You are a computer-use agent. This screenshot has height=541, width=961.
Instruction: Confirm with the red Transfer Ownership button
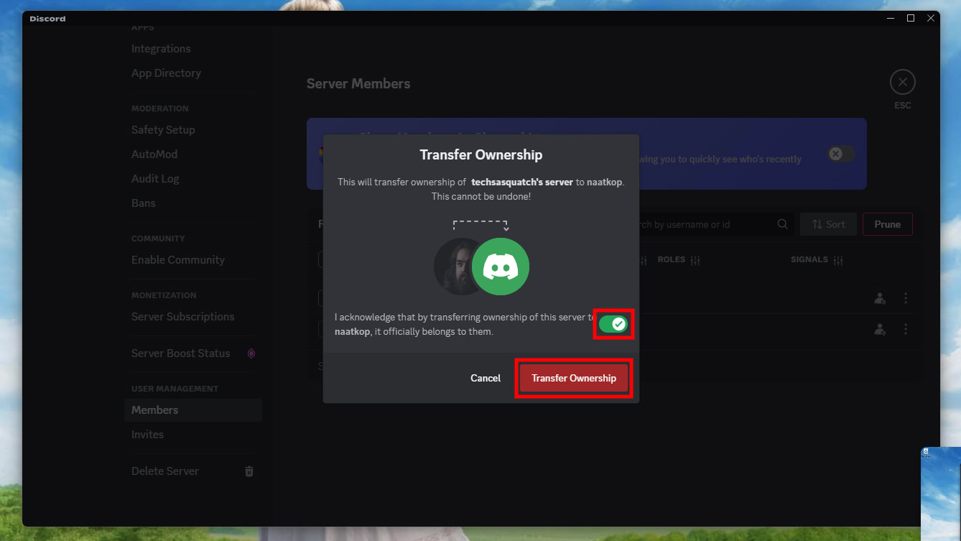click(x=574, y=378)
